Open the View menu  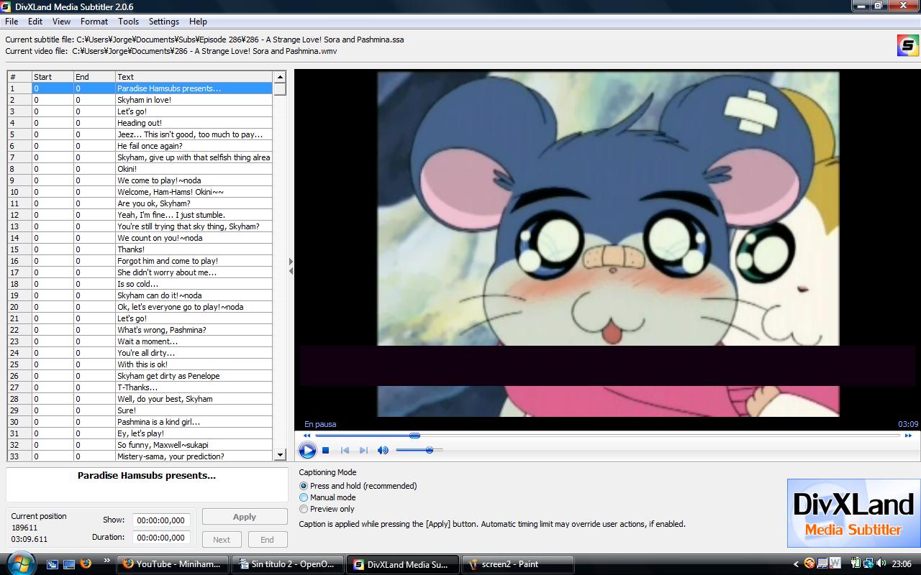(x=61, y=22)
